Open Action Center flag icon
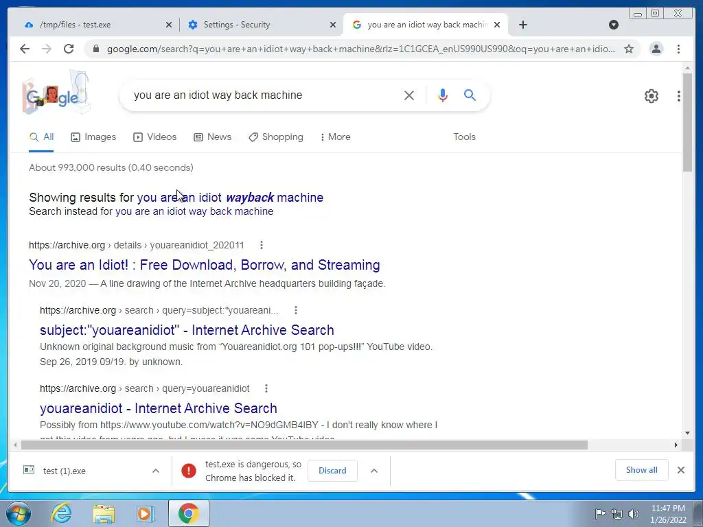This screenshot has height=527, width=703. tap(600, 513)
